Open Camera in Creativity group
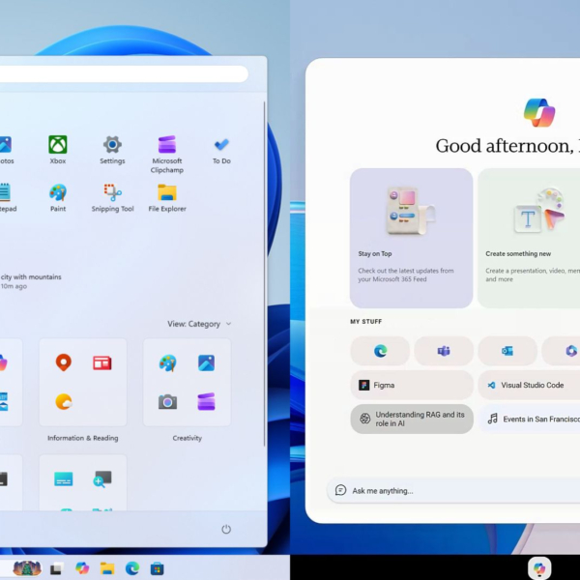The image size is (580, 580). click(167, 402)
